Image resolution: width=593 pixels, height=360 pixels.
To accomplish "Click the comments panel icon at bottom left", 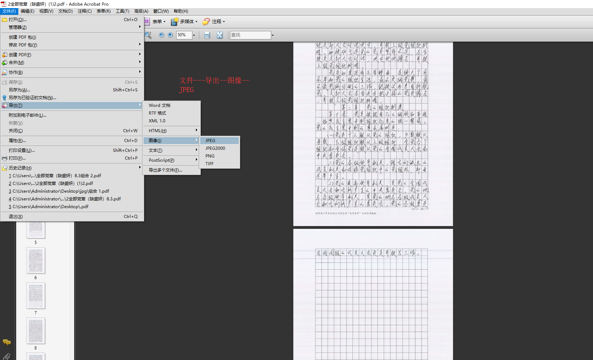I will click(x=7, y=342).
